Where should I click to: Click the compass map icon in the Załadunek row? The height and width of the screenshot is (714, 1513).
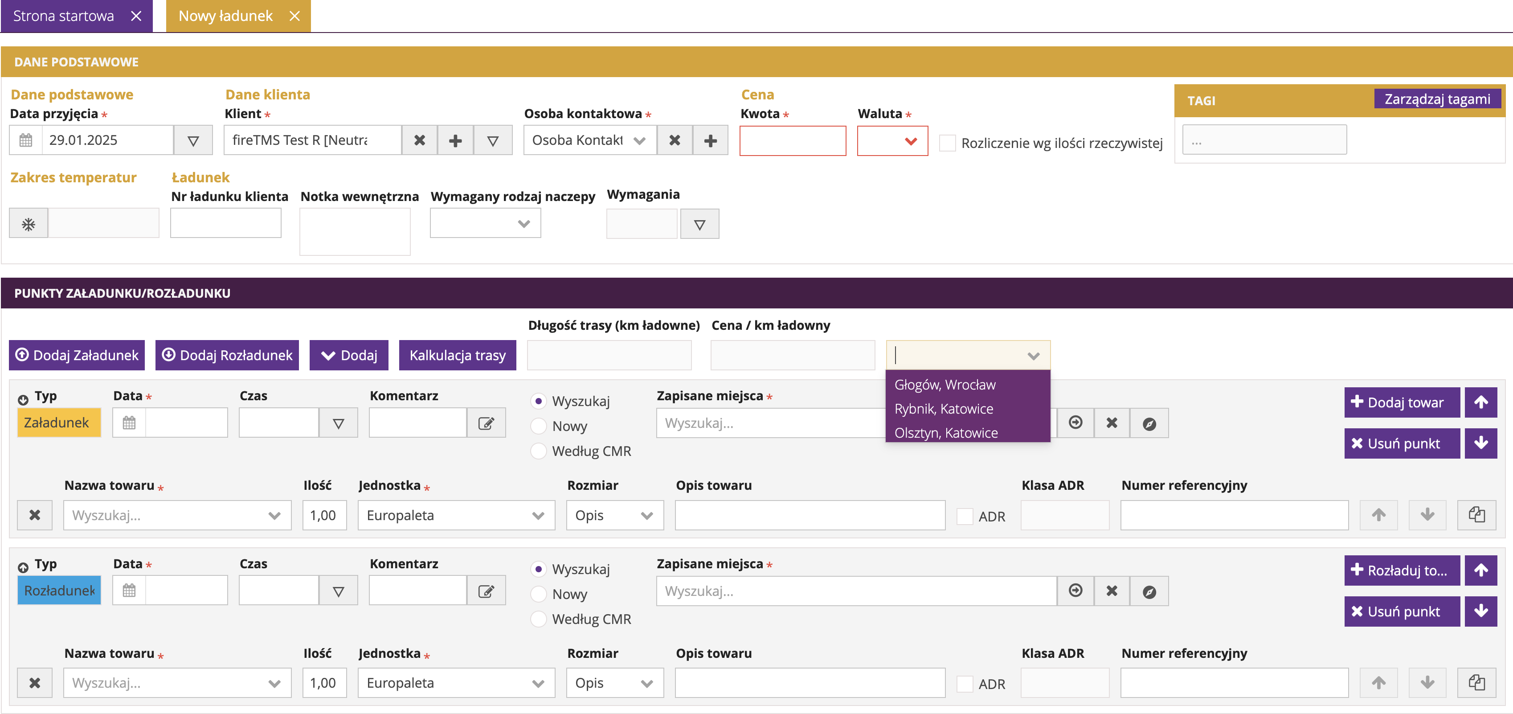tap(1149, 423)
